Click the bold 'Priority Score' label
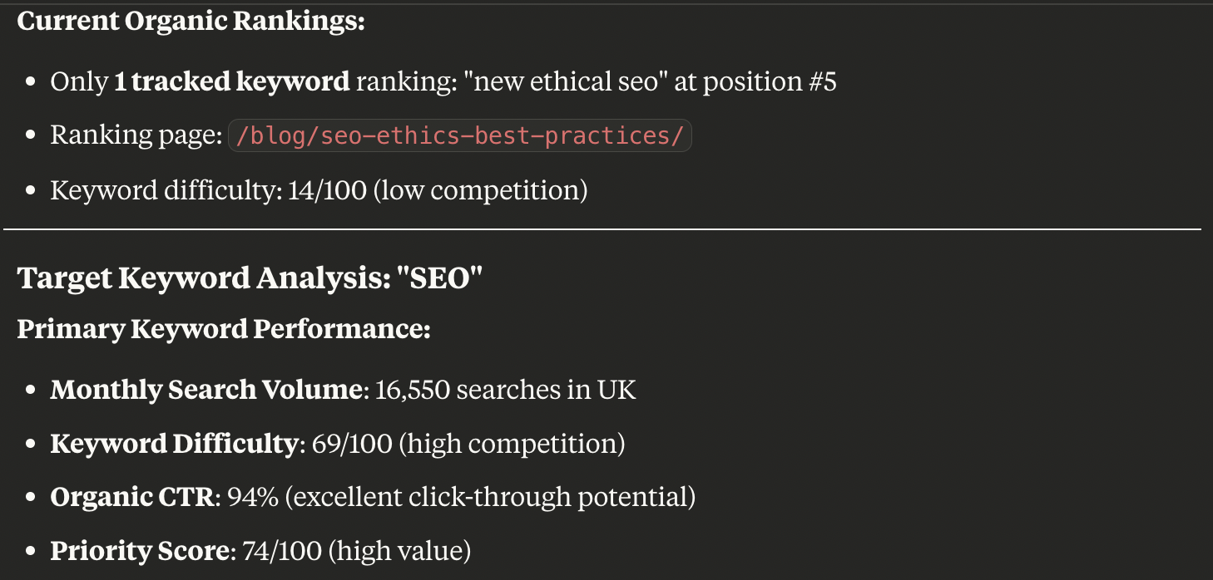Viewport: 1213px width, 580px height. (x=139, y=551)
